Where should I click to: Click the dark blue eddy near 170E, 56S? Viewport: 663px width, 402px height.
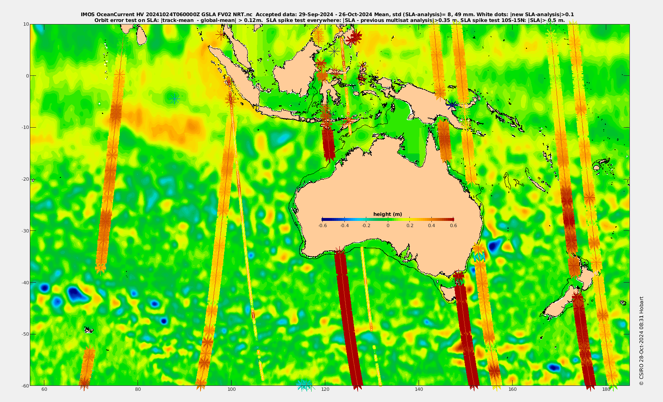(554, 367)
